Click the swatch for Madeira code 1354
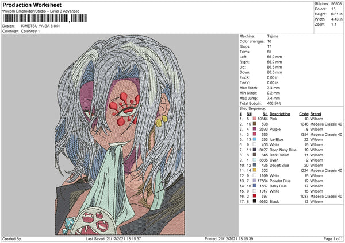Screen dimensions: 345x243 tap(255, 134)
